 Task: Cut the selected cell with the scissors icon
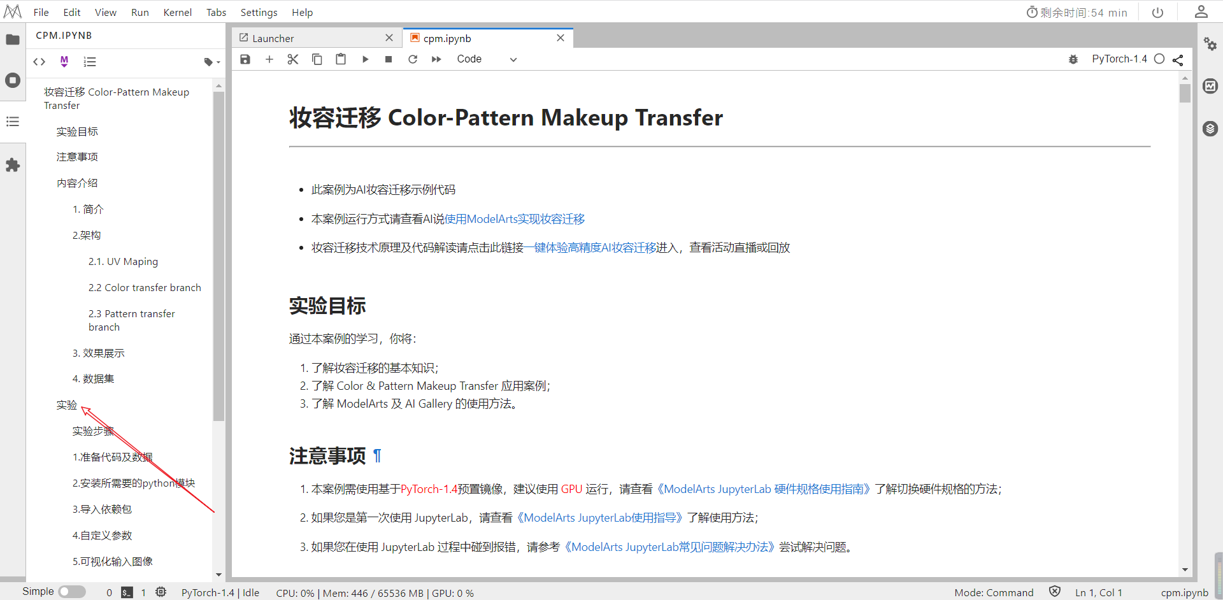coord(293,59)
